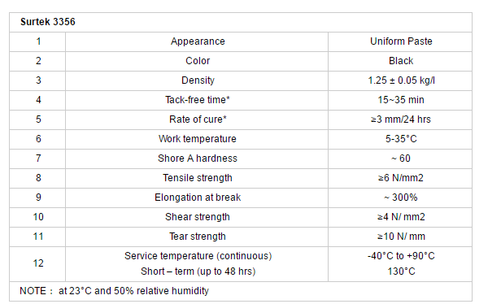Click the ≥3 mm/24 hrs value
Image resolution: width=501 pixels, height=304 pixels.
(x=401, y=119)
